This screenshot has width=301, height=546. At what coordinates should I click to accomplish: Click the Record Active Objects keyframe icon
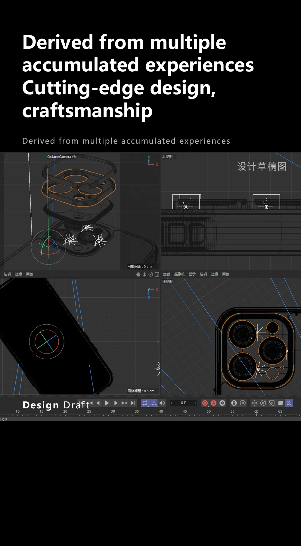205,403
